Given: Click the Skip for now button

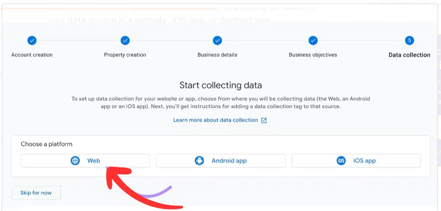Looking at the screenshot, I should point(36,193).
